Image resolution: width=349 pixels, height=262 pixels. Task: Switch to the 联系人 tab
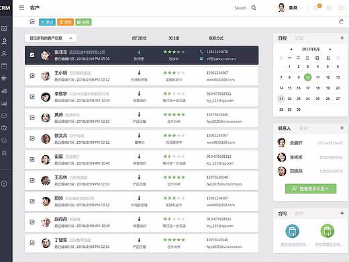click(285, 128)
